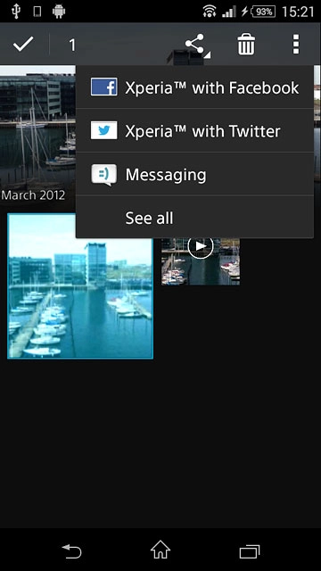Expand sharing options with See all
This screenshot has height=571, width=321.
click(x=194, y=218)
